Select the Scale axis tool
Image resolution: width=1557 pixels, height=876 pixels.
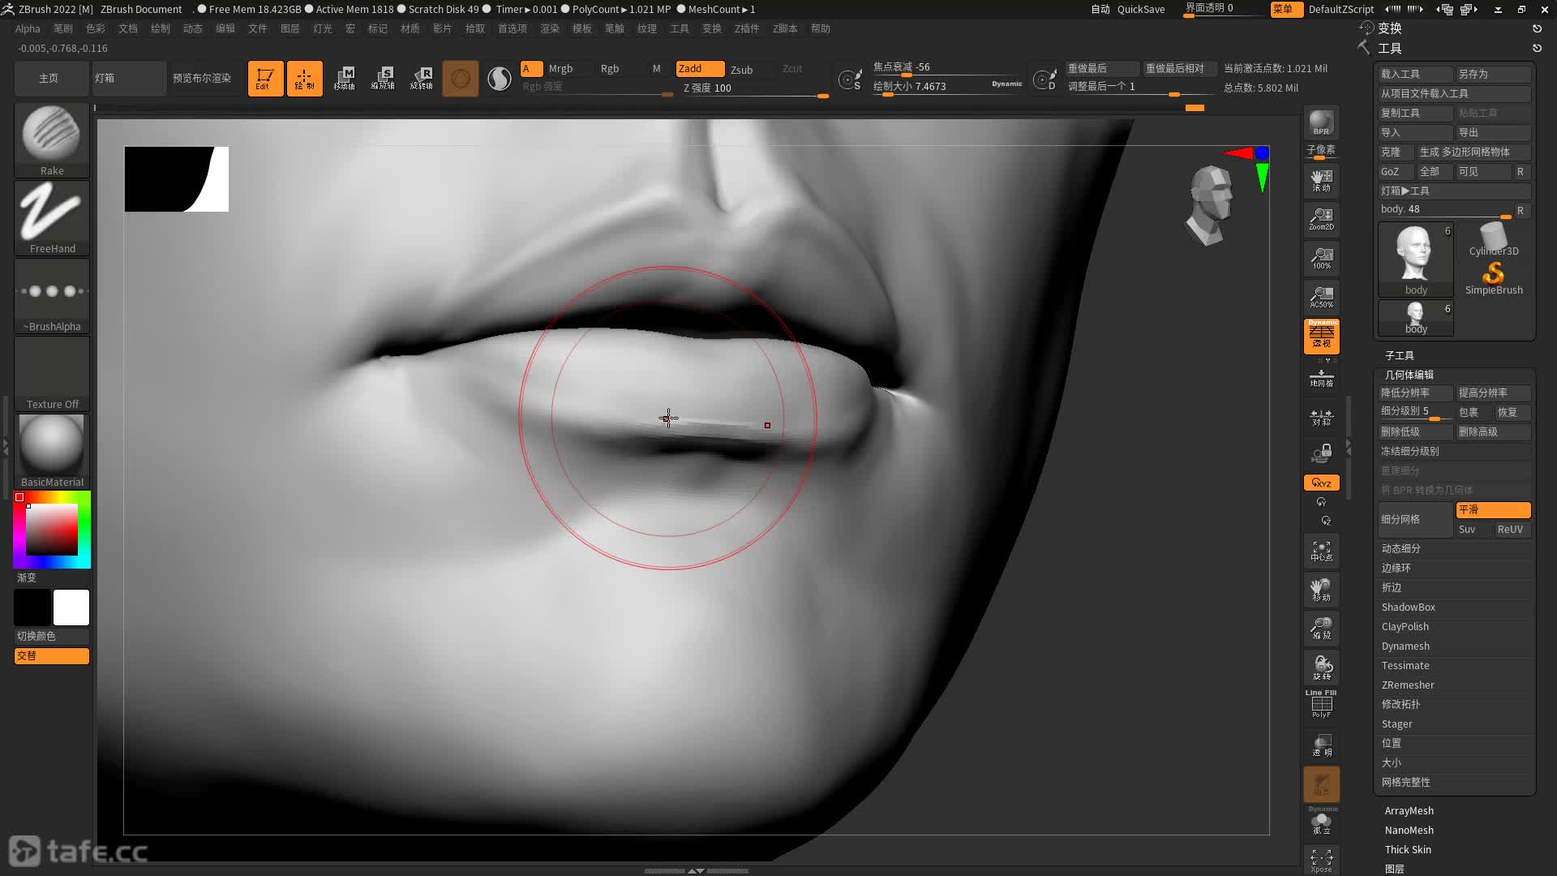[x=383, y=79]
